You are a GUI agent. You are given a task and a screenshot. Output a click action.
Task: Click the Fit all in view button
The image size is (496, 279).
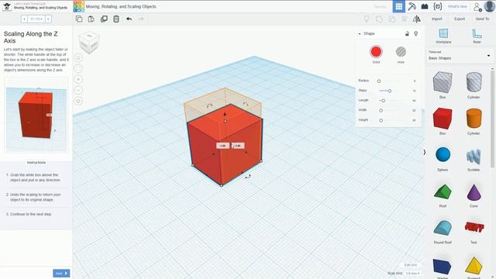pyautogui.click(x=78, y=68)
